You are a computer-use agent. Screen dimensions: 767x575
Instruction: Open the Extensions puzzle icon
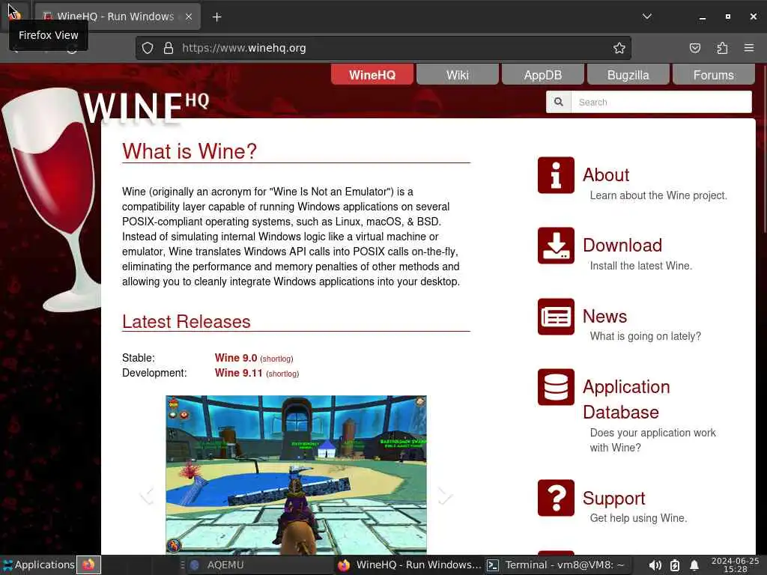click(722, 48)
